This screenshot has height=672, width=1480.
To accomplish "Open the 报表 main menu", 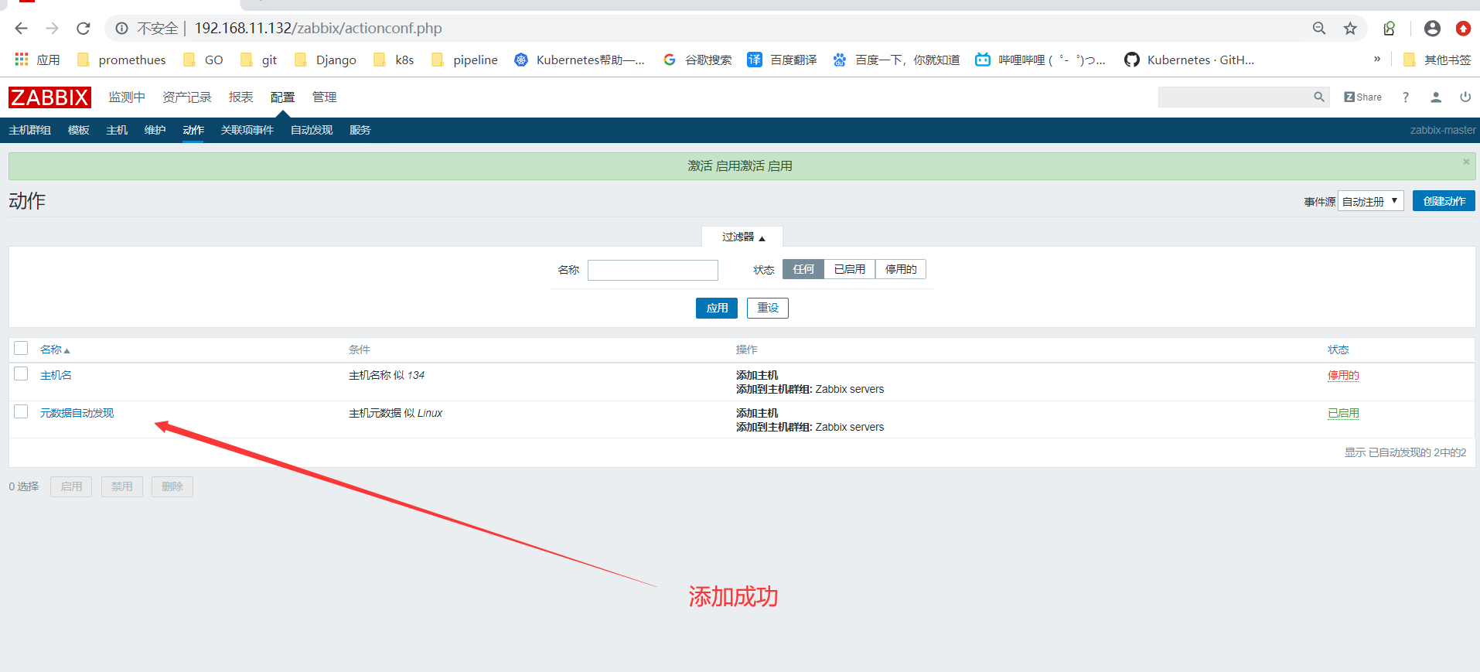I will (x=241, y=97).
